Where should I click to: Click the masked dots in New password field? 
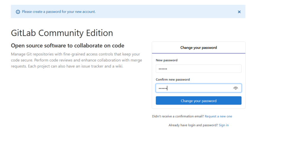pos(163,69)
